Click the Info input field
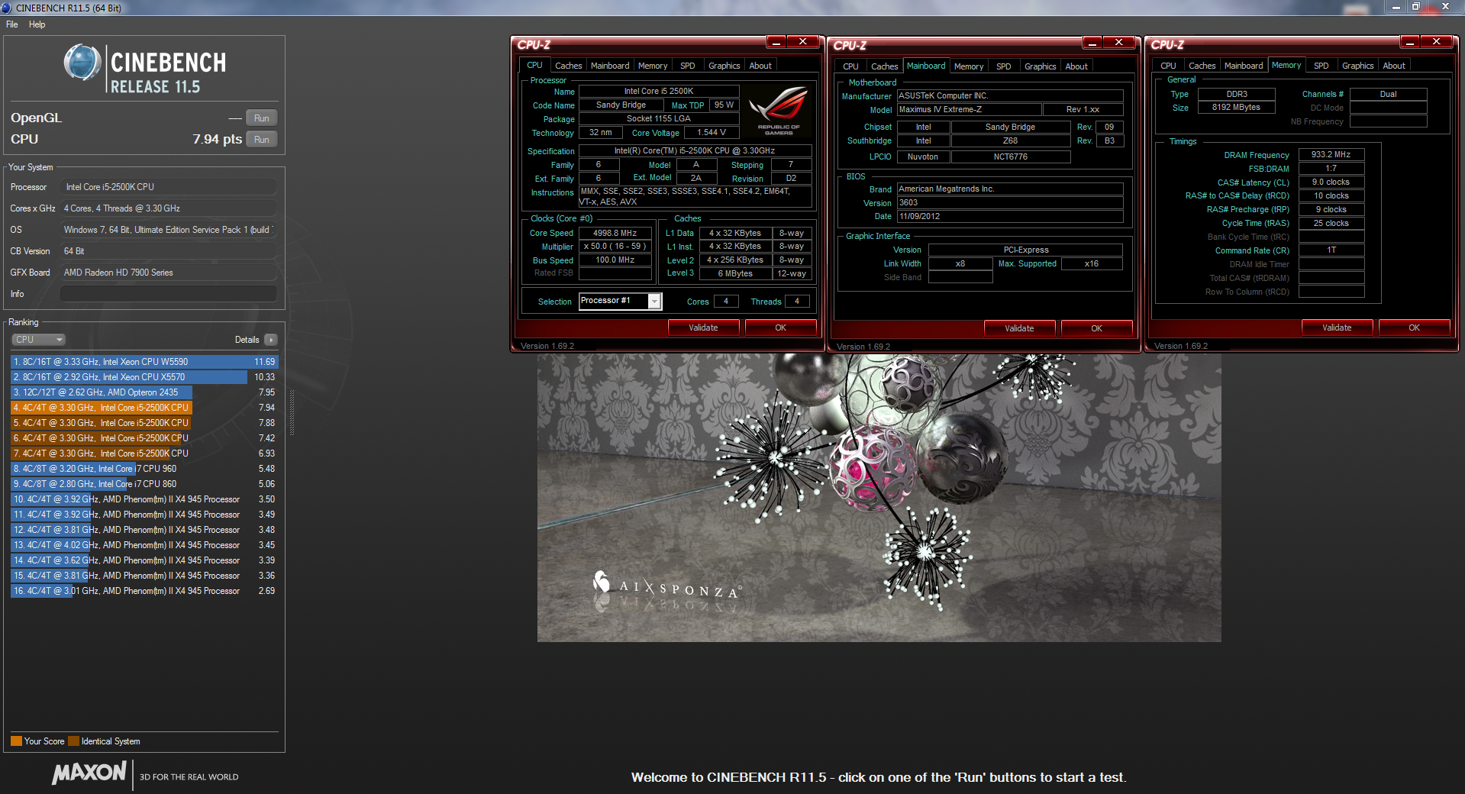 pyautogui.click(x=169, y=294)
